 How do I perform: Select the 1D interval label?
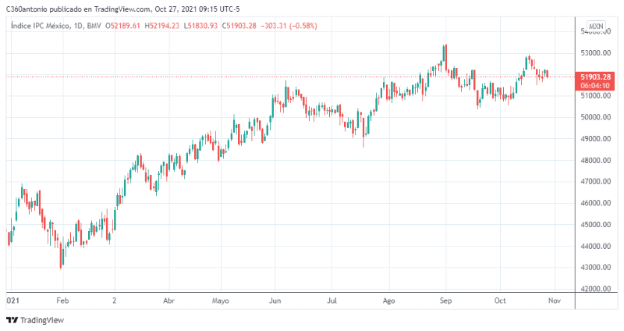[76, 26]
